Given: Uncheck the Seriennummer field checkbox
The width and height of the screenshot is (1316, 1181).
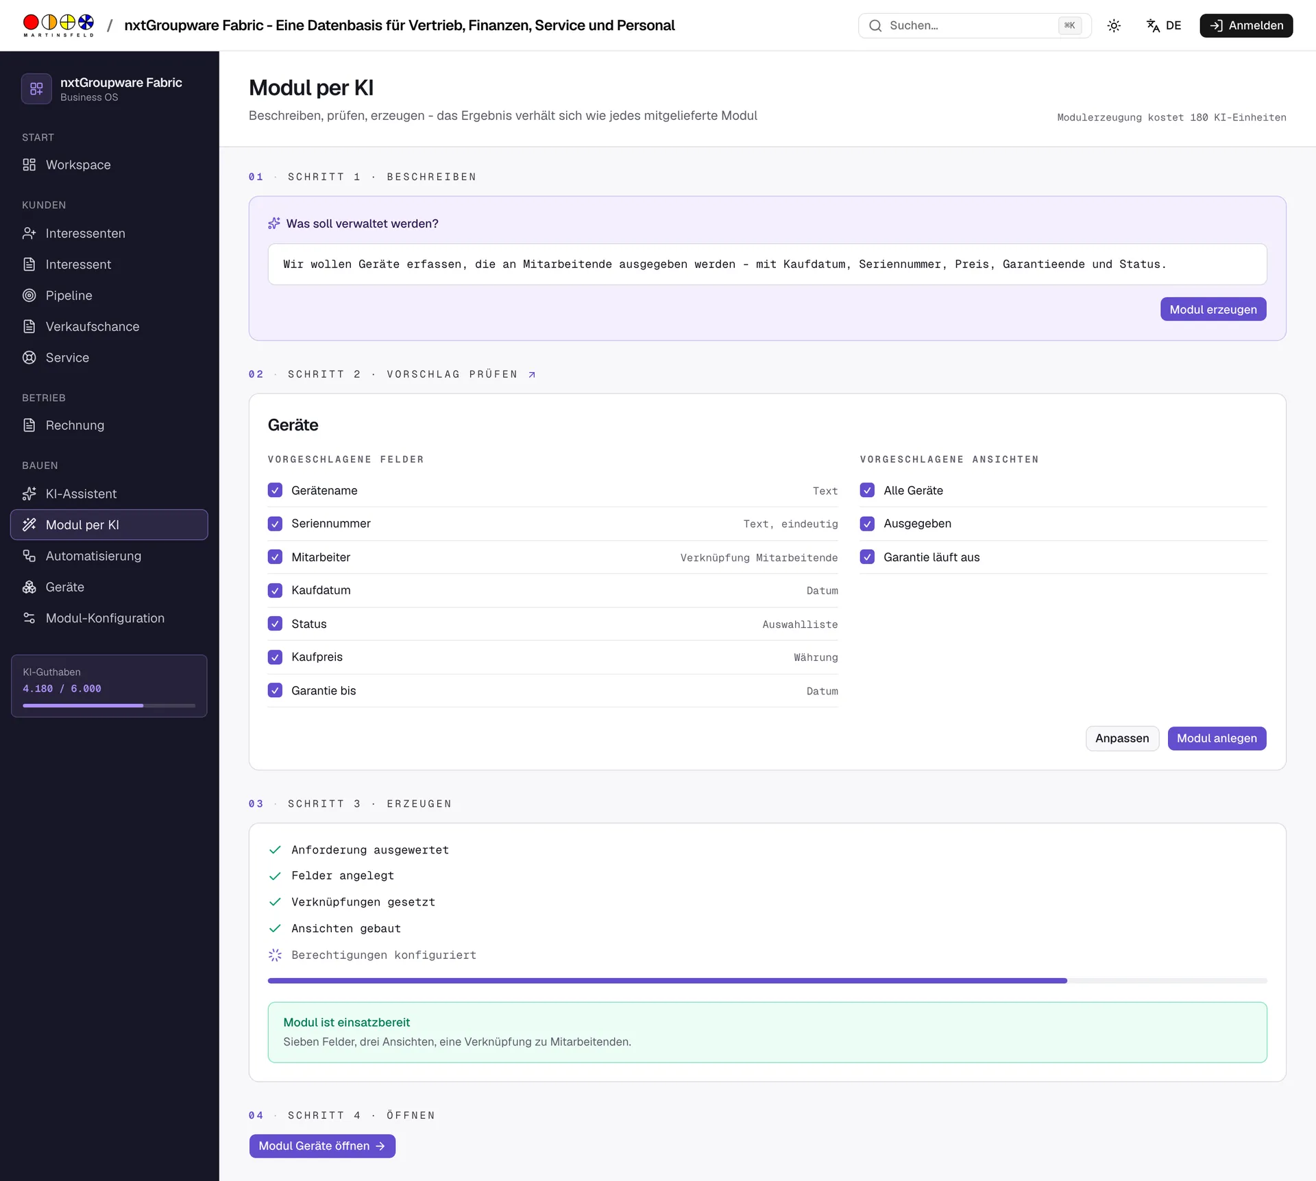Looking at the screenshot, I should 275,524.
